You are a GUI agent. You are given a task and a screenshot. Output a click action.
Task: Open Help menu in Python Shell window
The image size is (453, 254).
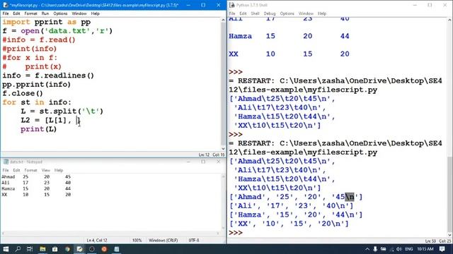[322, 13]
